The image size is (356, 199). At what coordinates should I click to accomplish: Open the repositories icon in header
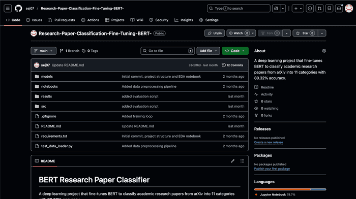(x=329, y=9)
